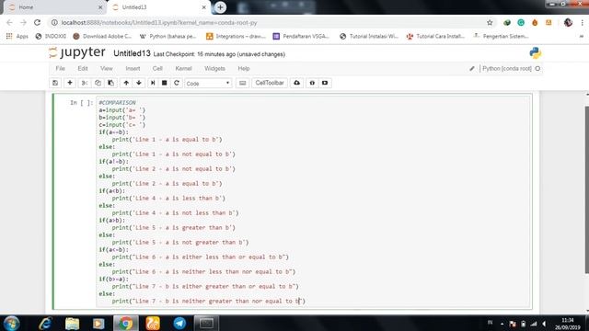Open the command palette keyboard icon
The width and height of the screenshot is (589, 331).
243,83
